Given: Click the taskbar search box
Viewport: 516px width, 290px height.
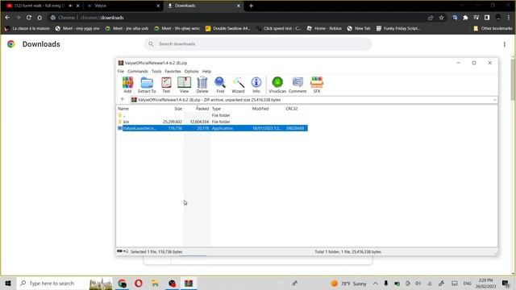Looking at the screenshot, I should [64, 283].
